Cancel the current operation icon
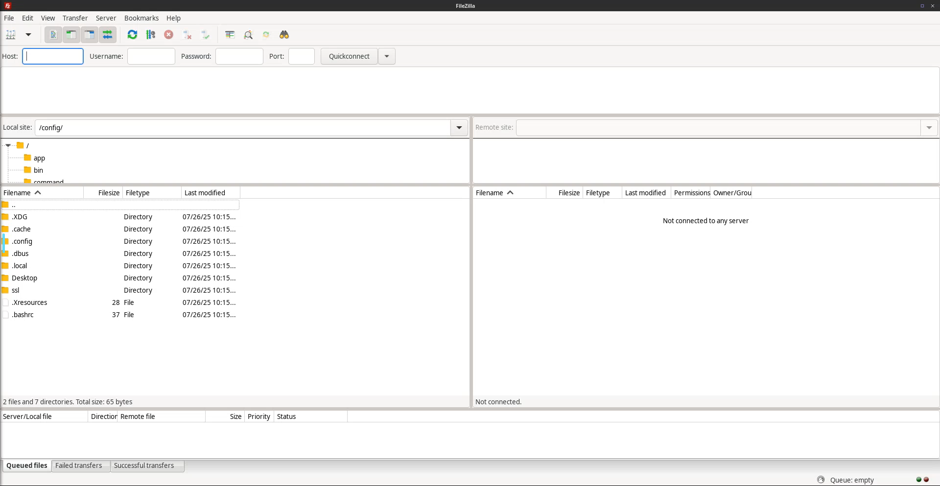Image resolution: width=940 pixels, height=486 pixels. pyautogui.click(x=169, y=35)
